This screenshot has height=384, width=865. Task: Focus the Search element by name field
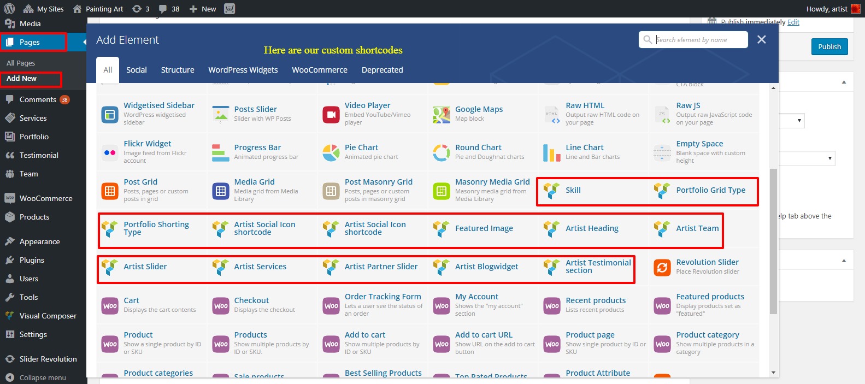tap(693, 39)
